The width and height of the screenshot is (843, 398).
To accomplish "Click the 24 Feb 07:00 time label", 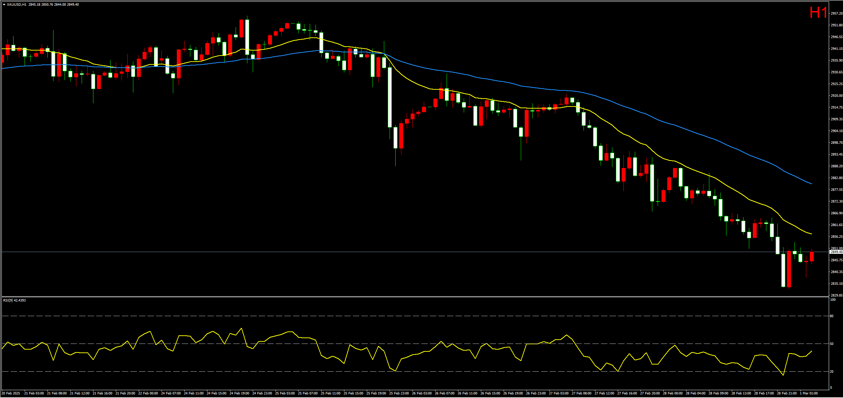I will (171, 393).
